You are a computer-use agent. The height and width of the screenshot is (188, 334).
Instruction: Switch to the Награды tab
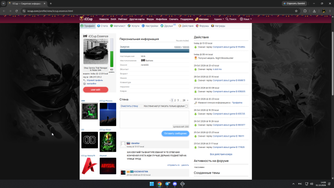click(x=218, y=26)
